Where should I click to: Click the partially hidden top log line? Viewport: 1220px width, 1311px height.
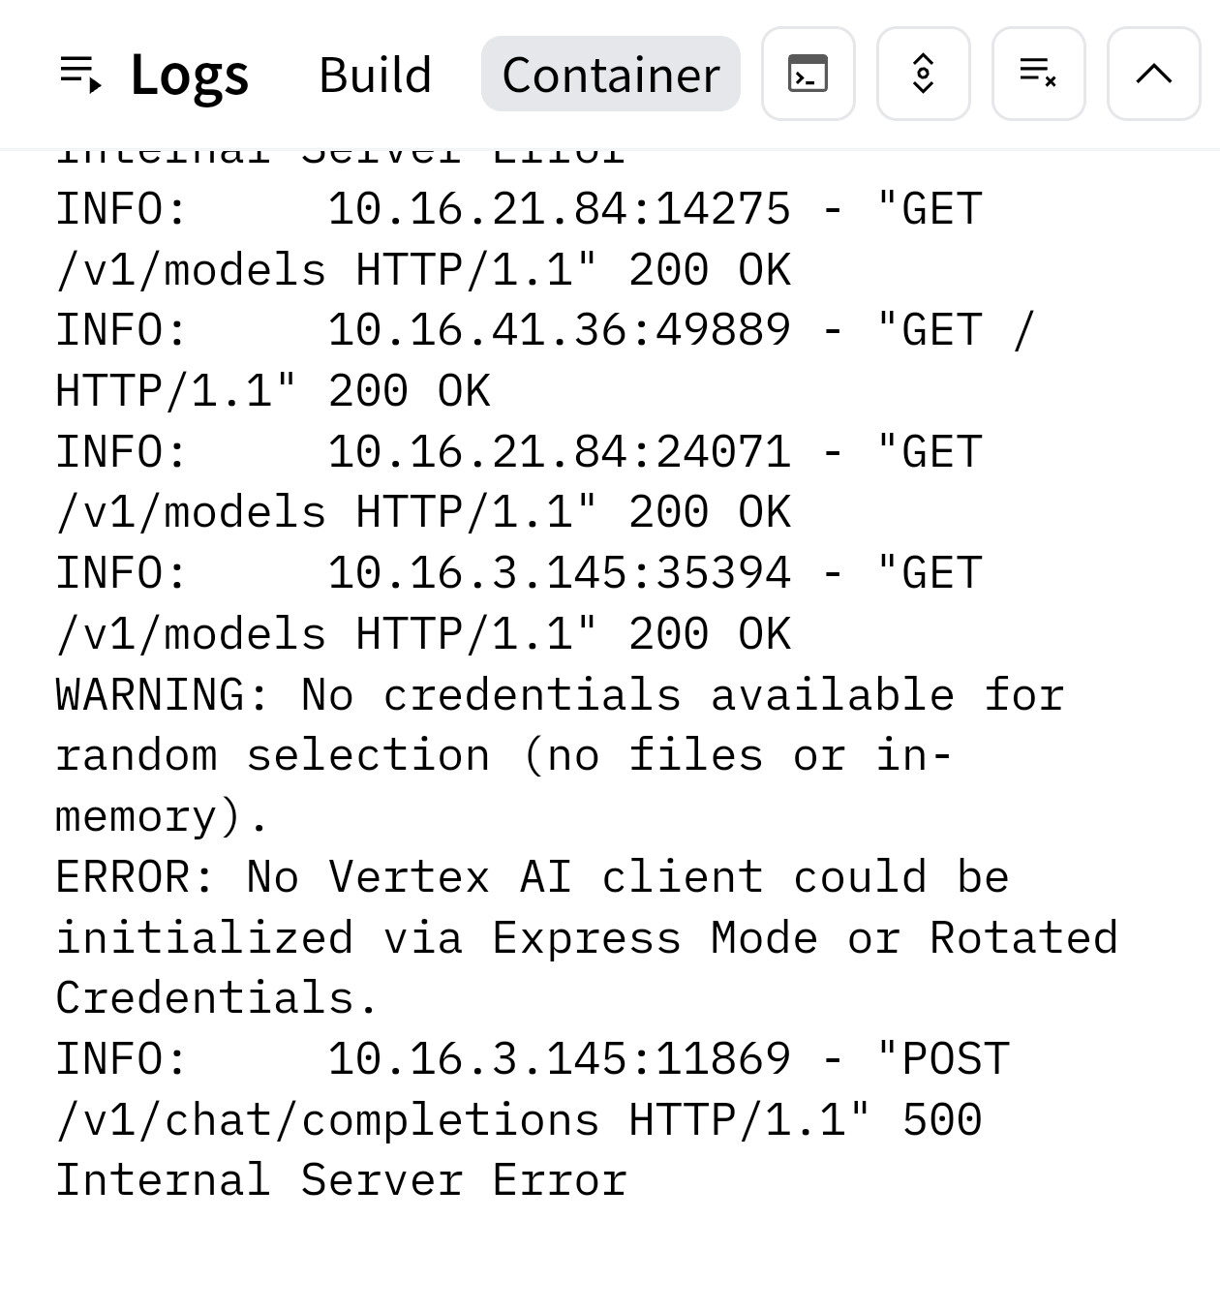click(341, 157)
